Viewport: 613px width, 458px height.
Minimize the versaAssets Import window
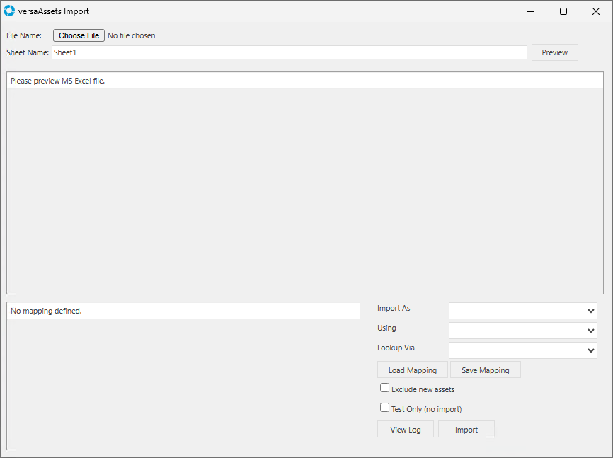[531, 11]
